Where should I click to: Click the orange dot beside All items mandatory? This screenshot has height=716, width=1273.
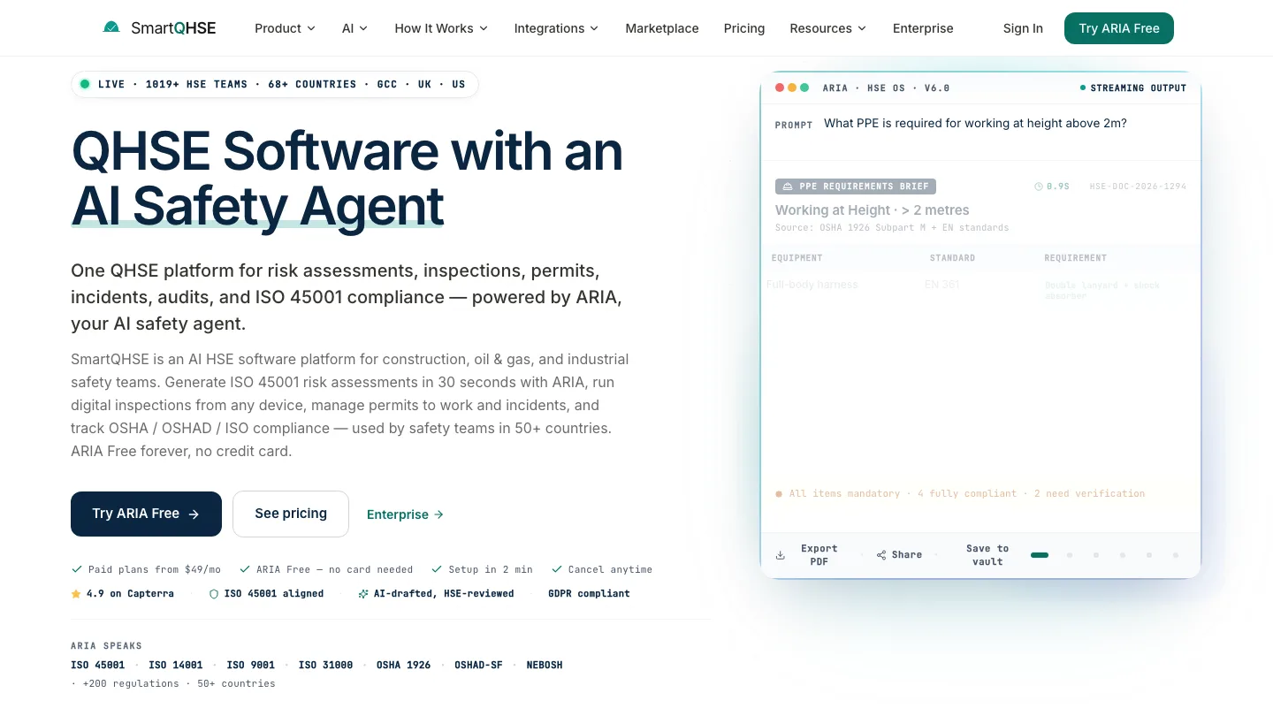[x=779, y=494]
